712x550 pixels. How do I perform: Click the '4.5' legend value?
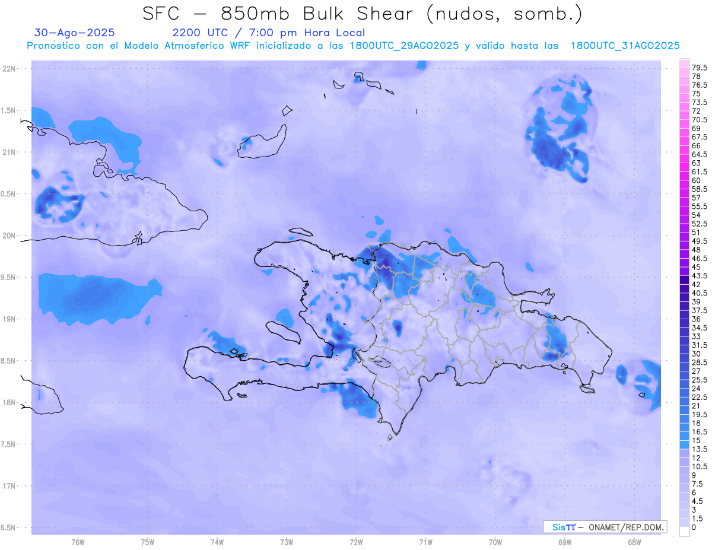click(698, 501)
